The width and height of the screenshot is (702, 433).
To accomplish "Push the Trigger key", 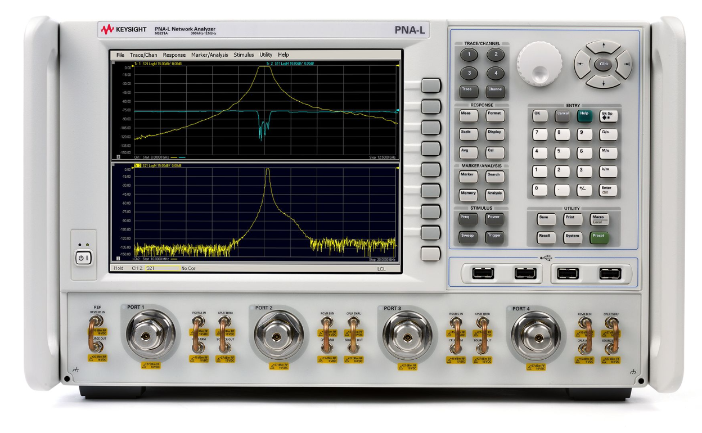I will click(x=495, y=238).
